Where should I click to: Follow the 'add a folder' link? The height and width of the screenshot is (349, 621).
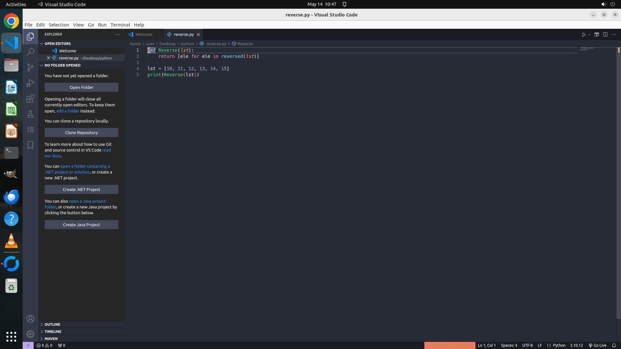point(68,111)
